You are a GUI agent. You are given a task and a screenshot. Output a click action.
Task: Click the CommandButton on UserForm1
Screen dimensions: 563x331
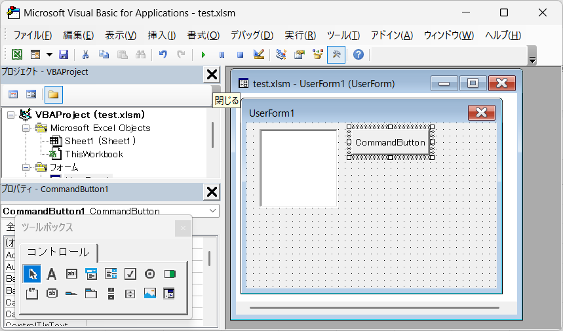coord(390,142)
